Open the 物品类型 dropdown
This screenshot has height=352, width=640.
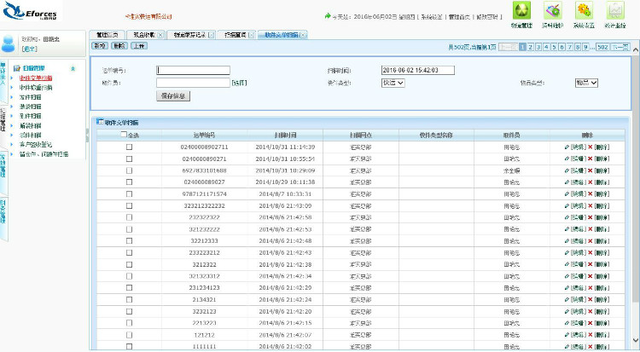[586, 83]
